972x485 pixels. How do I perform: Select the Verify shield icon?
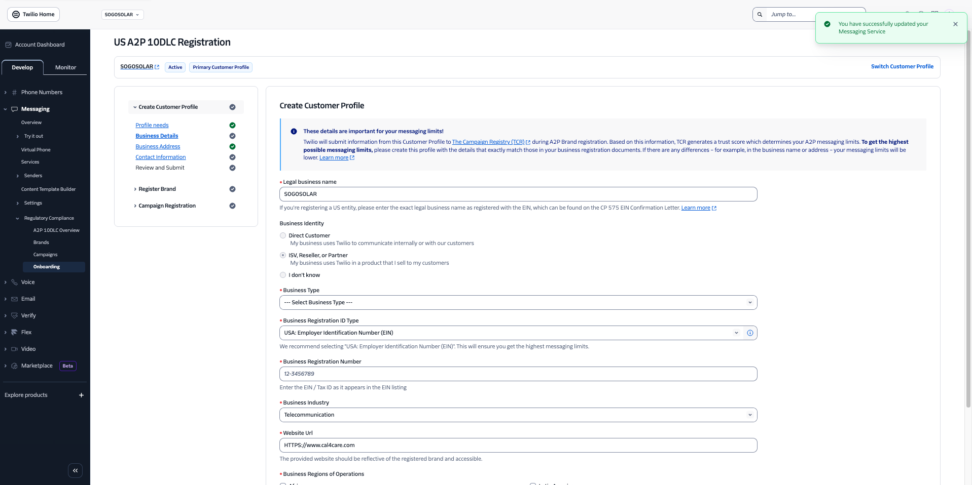click(14, 315)
